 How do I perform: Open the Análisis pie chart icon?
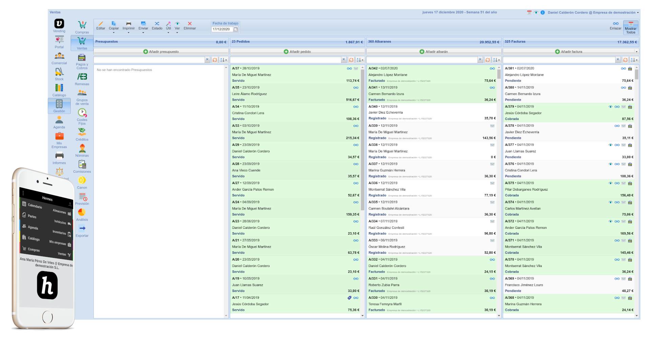coord(82,212)
